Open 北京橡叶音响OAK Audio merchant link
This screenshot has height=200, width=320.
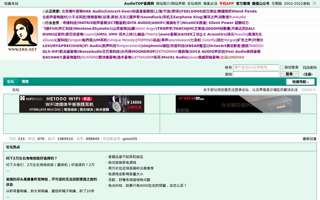(x=82, y=11)
